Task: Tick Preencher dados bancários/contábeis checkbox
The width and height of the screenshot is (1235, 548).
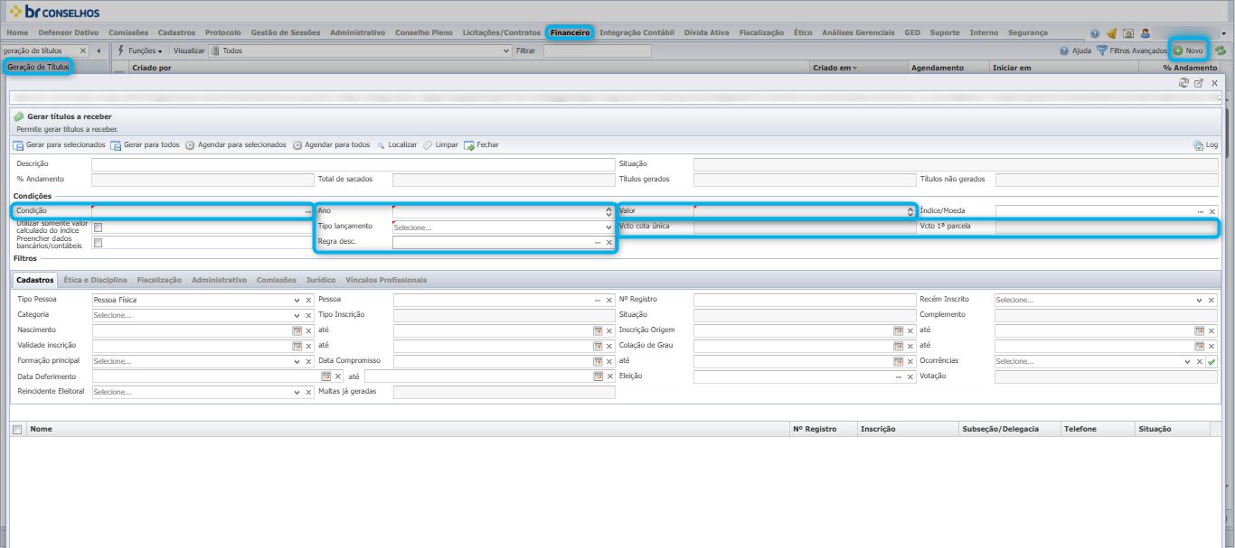Action: coord(99,243)
